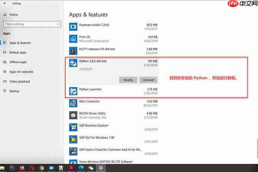Screen dimensions: 258x172
Task: Go back using the Settings back arrow
Action: pos(5,3)
